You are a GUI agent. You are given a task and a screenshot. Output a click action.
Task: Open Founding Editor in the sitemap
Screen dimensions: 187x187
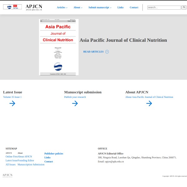[26, 161]
